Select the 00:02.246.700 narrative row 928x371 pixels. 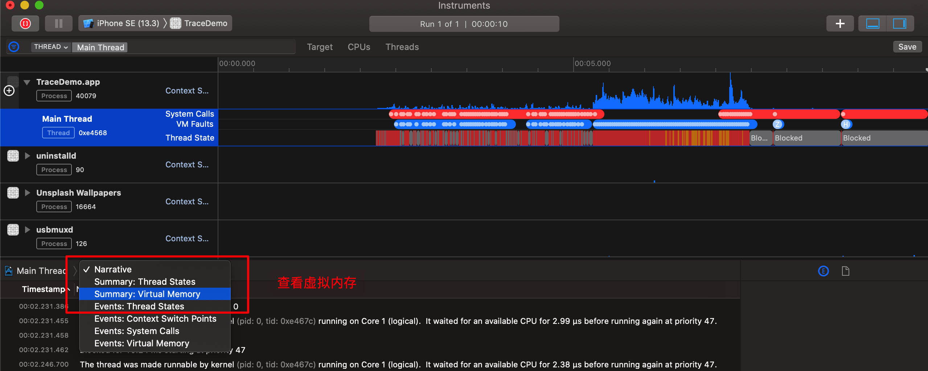point(370,364)
